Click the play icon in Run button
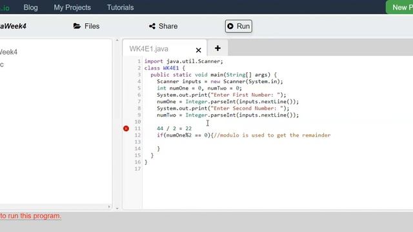Viewport: 413px width, 232px height. pos(230,26)
